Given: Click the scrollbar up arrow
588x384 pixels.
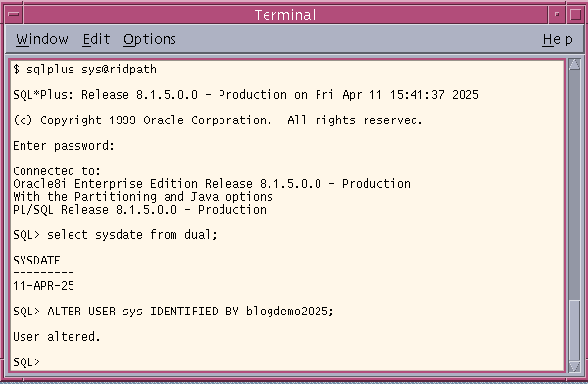Looking at the screenshot, I should 574,64.
